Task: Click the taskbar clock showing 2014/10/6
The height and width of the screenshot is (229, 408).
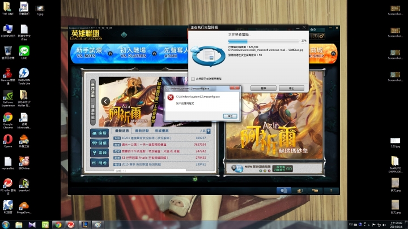Action: pyautogui.click(x=396, y=224)
